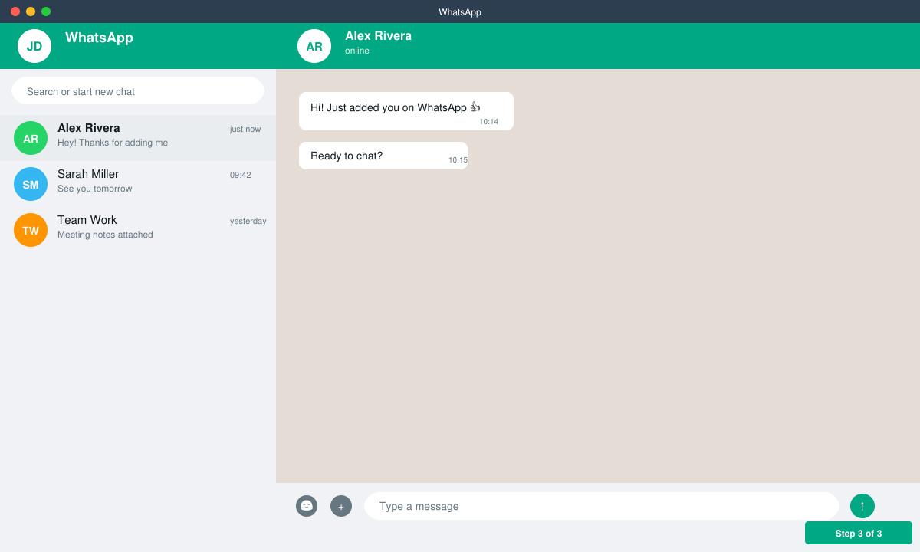Open JD profile avatar
Screen dimensions: 920x552
coord(34,46)
